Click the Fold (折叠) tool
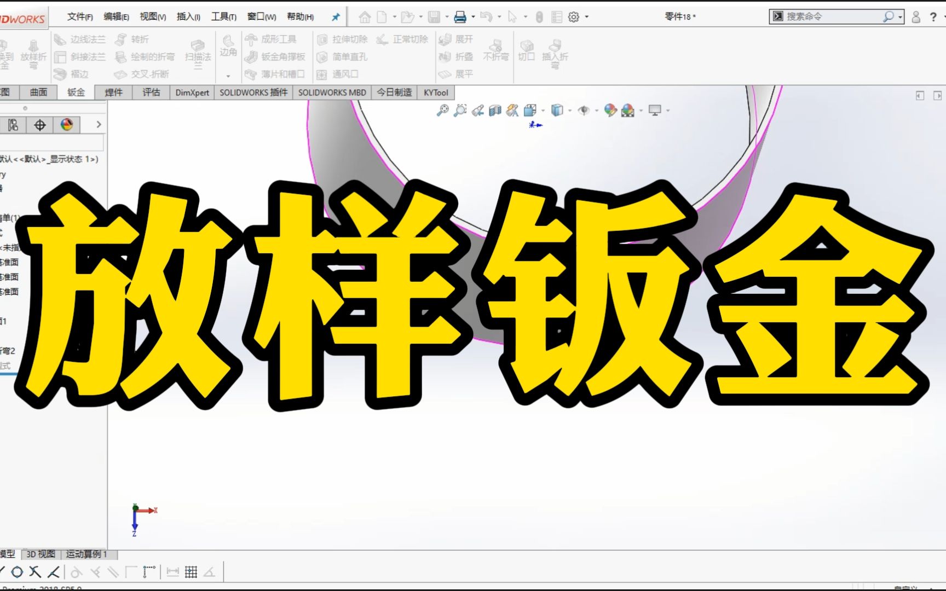The image size is (946, 591). pos(456,57)
